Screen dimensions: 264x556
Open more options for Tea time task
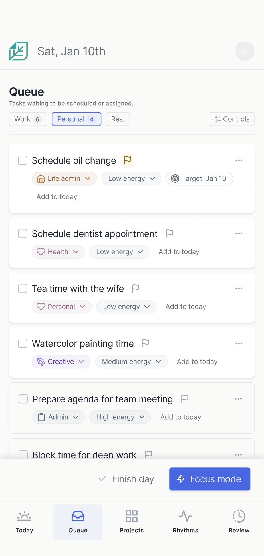click(239, 288)
